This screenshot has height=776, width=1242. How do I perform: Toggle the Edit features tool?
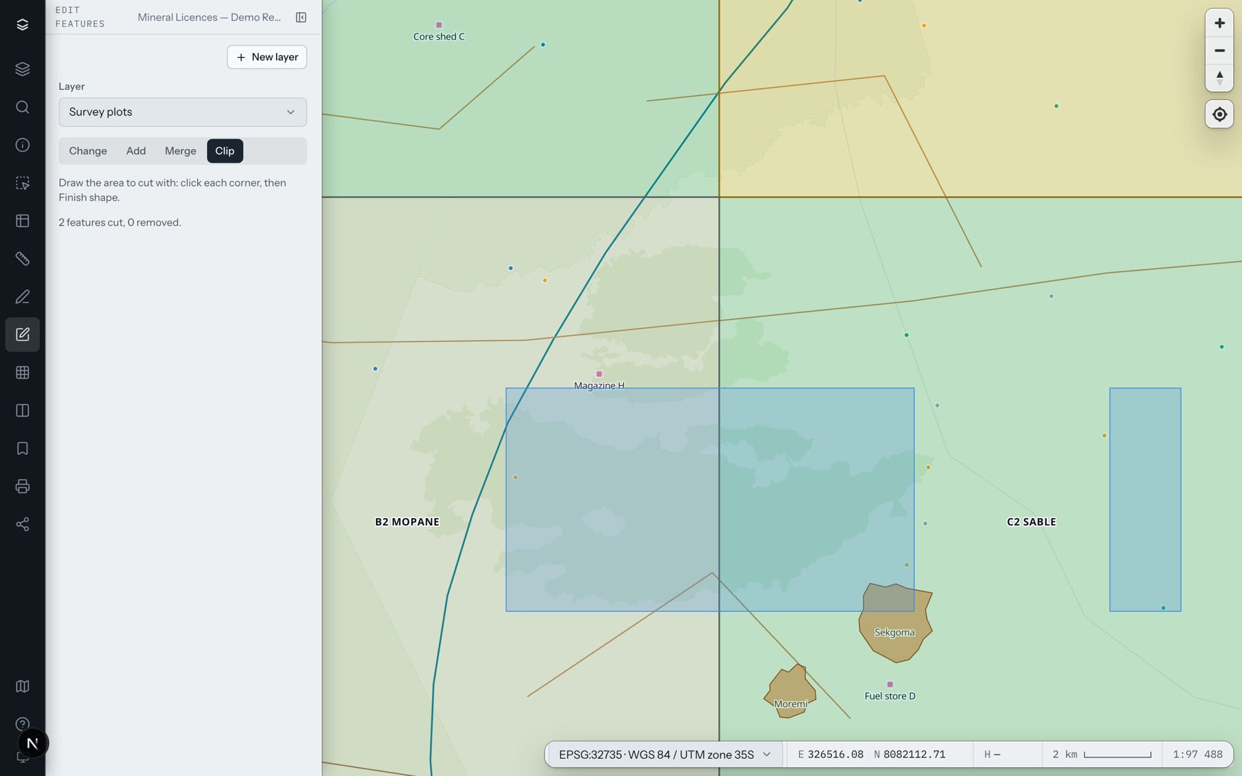tap(22, 335)
